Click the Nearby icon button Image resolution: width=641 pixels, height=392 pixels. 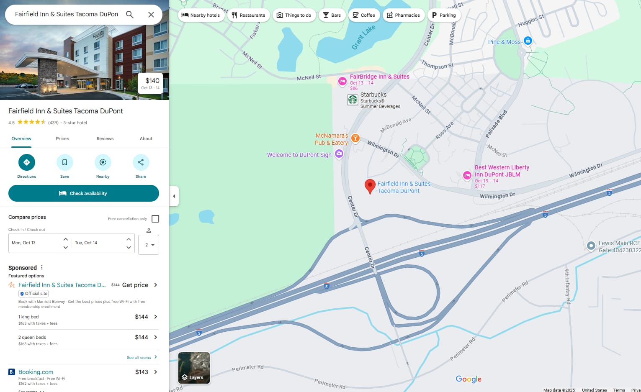point(103,162)
